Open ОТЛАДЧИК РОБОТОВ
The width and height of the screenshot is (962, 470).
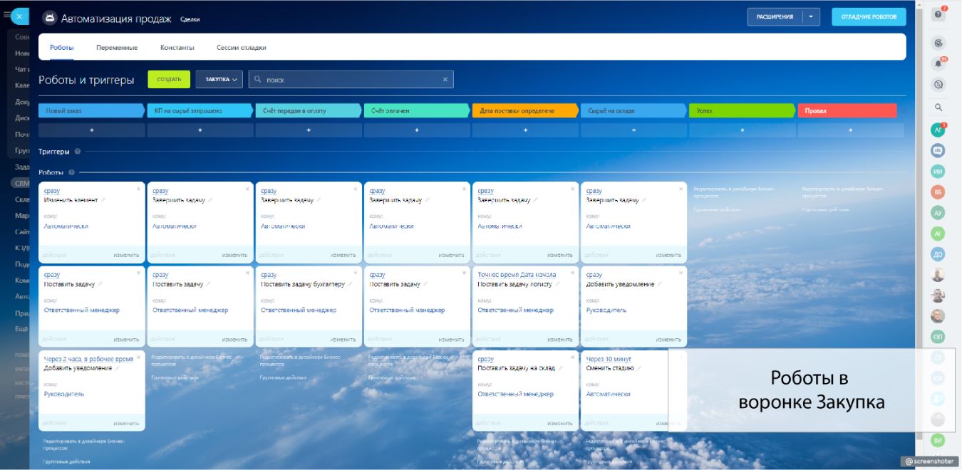(x=869, y=16)
